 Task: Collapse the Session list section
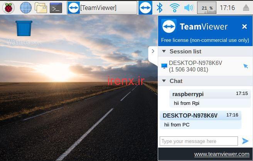pyautogui.click(x=164, y=51)
